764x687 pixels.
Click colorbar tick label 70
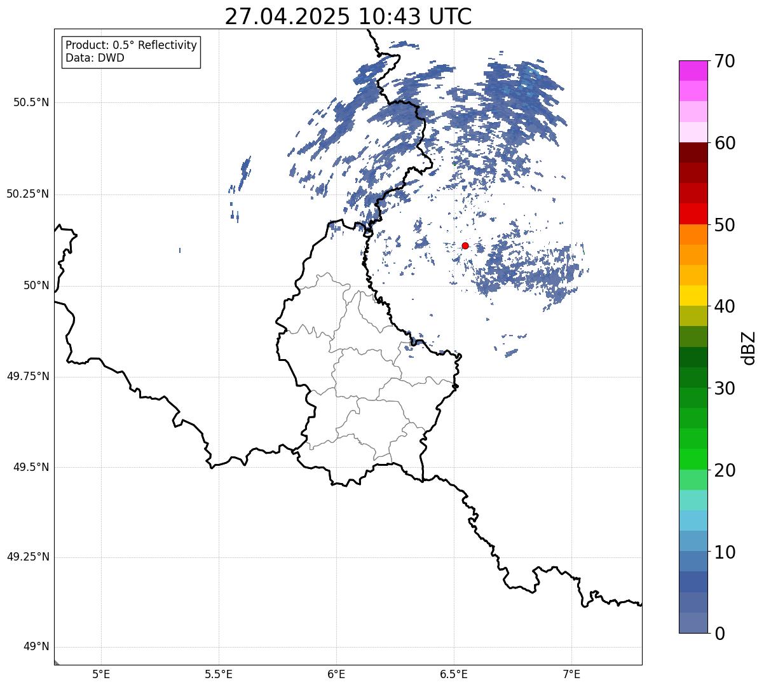pyautogui.click(x=725, y=61)
